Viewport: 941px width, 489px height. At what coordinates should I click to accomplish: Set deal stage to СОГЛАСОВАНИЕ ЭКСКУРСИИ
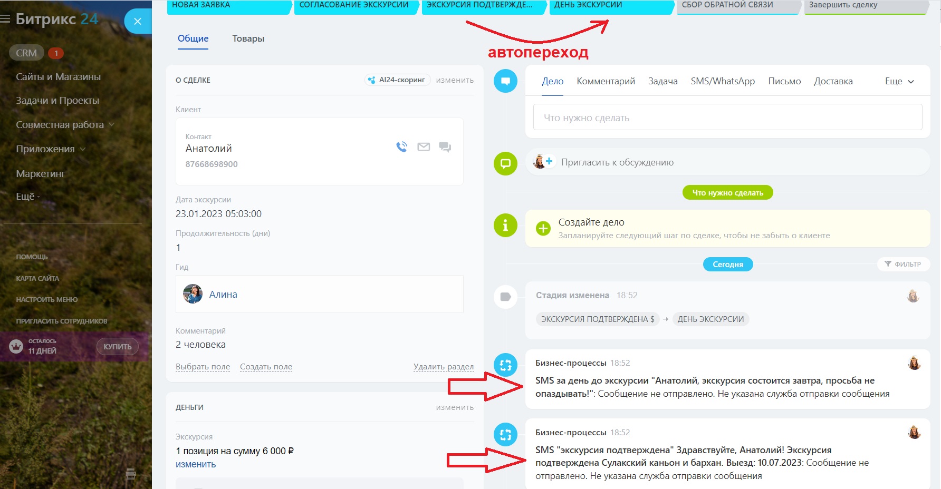357,7
